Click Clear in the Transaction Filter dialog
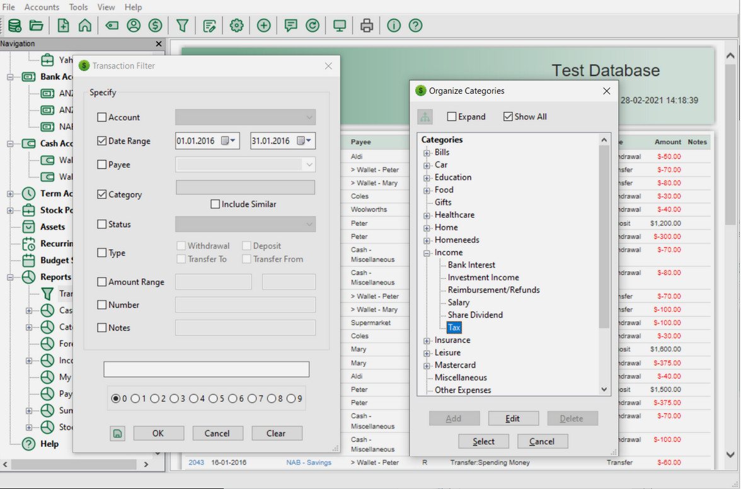The height and width of the screenshot is (489, 741). click(277, 433)
